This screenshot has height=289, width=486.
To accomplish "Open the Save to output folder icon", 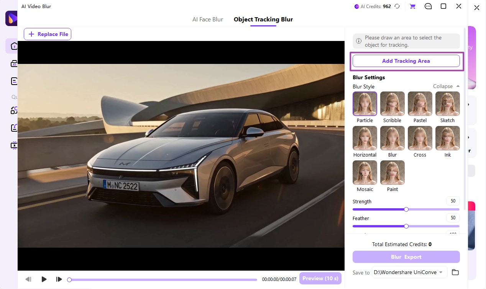I will [x=455, y=272].
